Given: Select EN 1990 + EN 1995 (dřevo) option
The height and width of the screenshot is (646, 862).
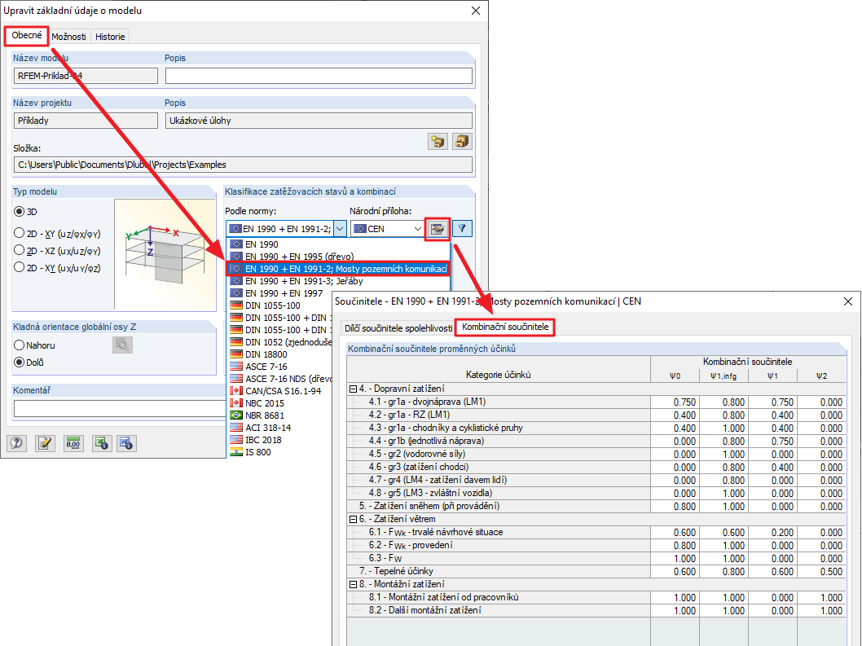Looking at the screenshot, I should tap(338, 257).
